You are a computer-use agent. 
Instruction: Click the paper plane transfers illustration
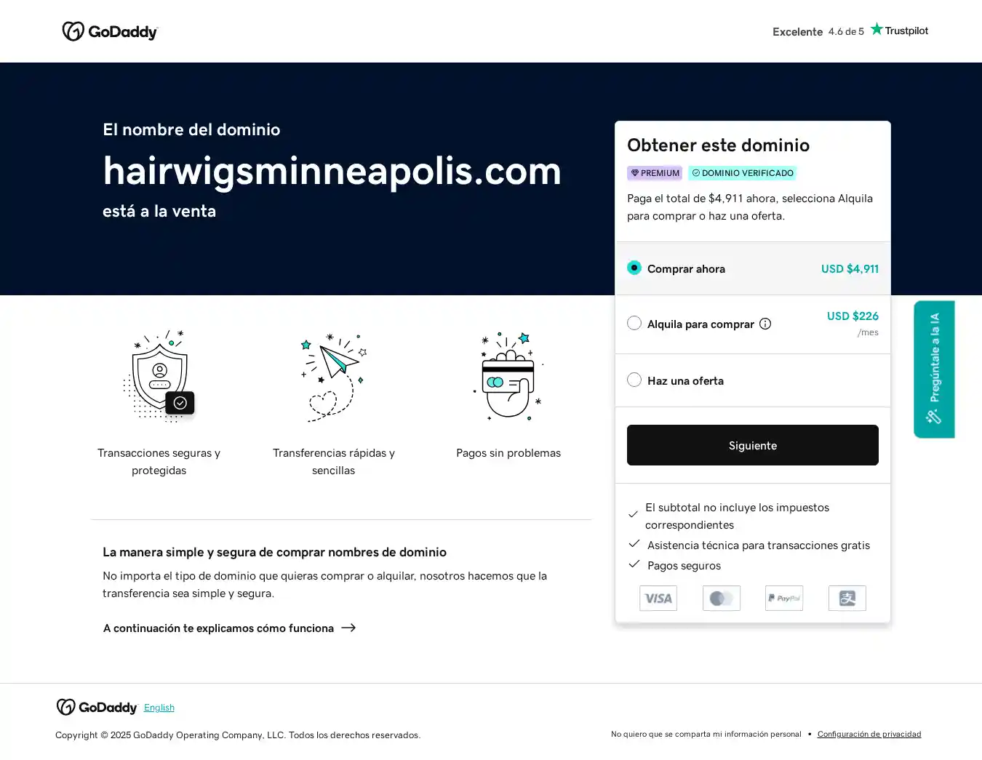(334, 376)
